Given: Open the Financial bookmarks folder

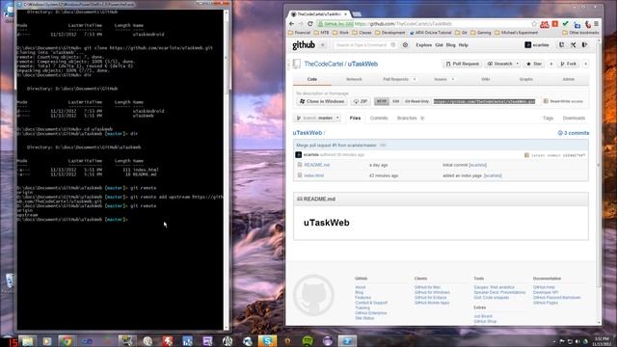Looking at the screenshot, I should point(299,33).
